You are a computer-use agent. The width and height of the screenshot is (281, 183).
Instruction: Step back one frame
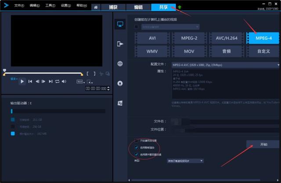(x=37, y=81)
